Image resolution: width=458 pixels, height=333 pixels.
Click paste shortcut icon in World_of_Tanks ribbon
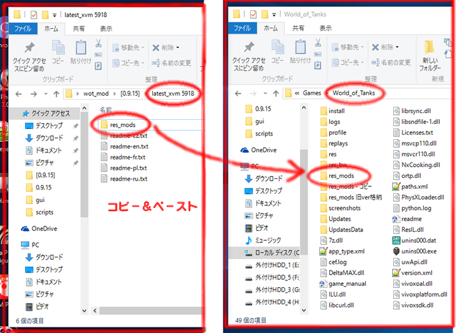click(x=318, y=65)
